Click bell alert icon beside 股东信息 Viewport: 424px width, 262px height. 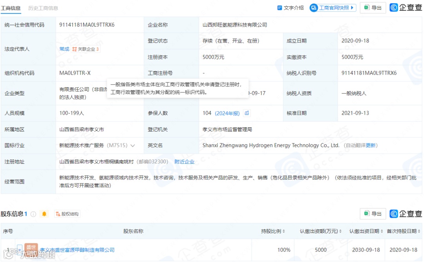tap(44, 214)
